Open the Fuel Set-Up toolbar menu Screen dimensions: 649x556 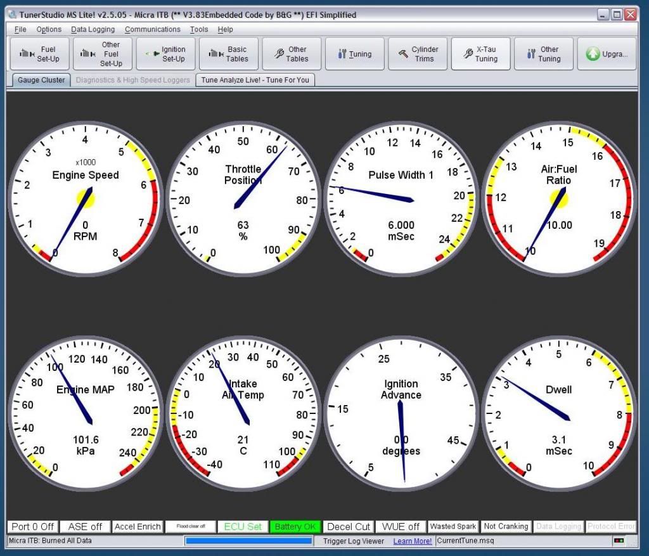[40, 54]
